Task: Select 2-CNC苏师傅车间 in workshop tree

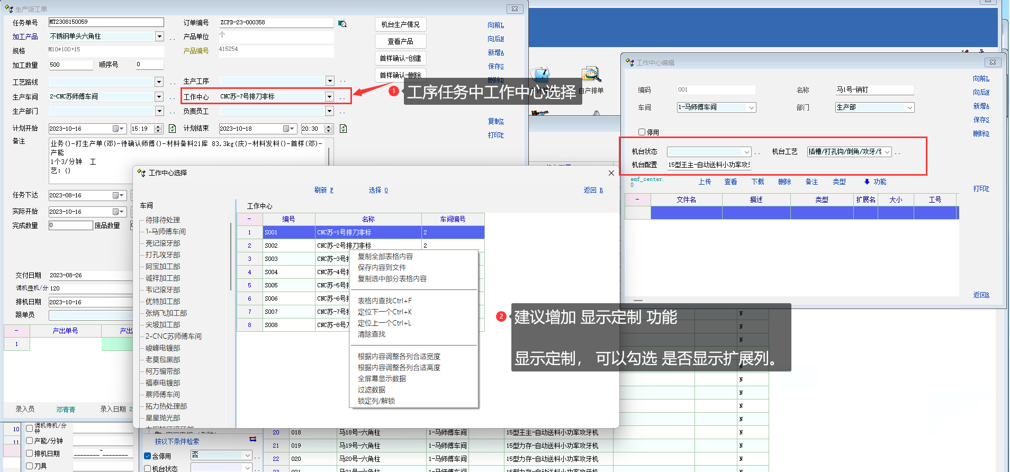Action: (173, 337)
